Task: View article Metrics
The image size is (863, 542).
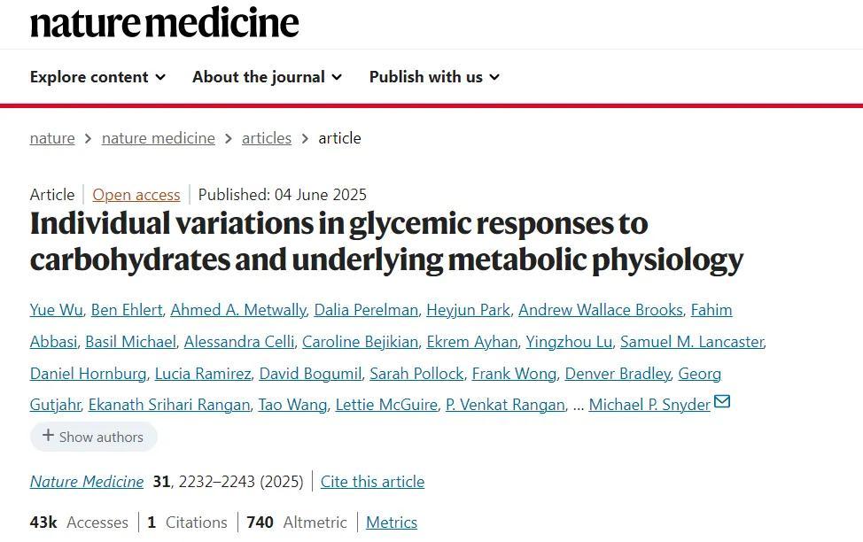Action: (392, 523)
